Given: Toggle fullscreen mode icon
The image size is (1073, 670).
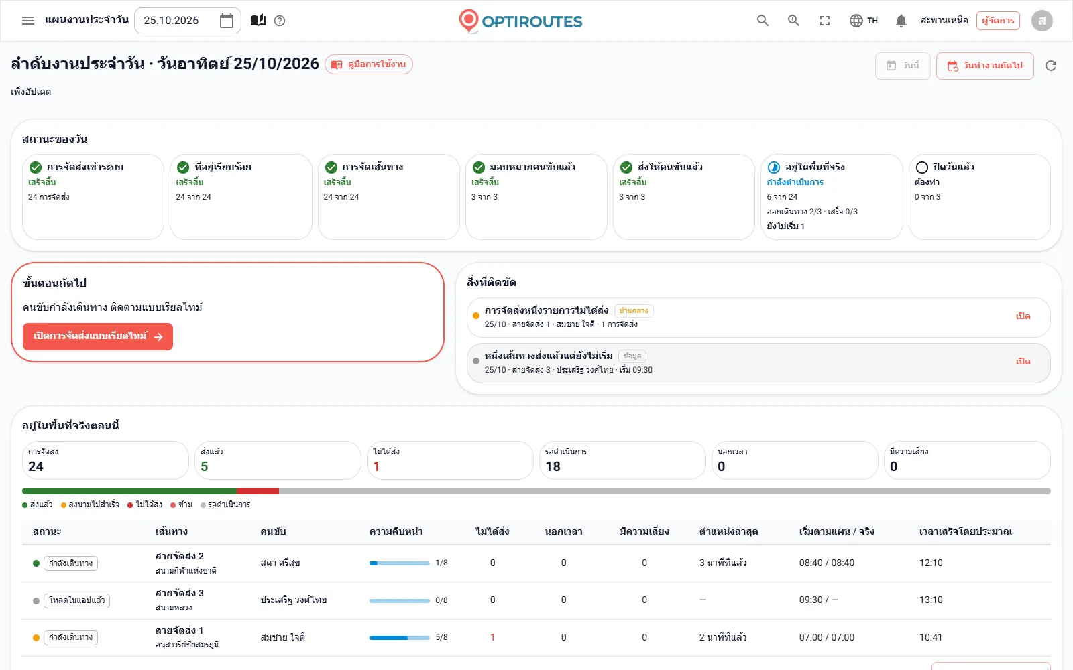Looking at the screenshot, I should (825, 21).
